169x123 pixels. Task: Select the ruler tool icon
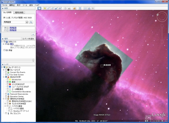pos(80,8)
